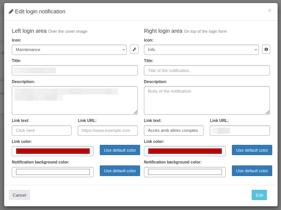This screenshot has height=210, width=281.
Task: Click the right Link URL field
Action: click(x=240, y=130)
